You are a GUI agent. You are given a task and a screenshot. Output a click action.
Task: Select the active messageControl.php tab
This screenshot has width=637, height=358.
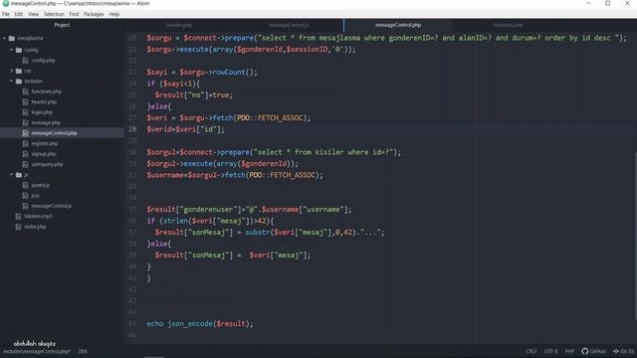(x=398, y=25)
